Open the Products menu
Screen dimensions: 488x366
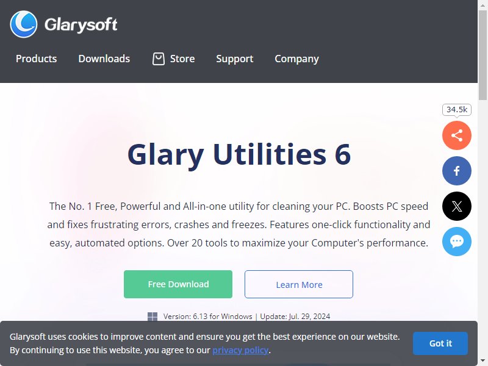[x=37, y=59]
